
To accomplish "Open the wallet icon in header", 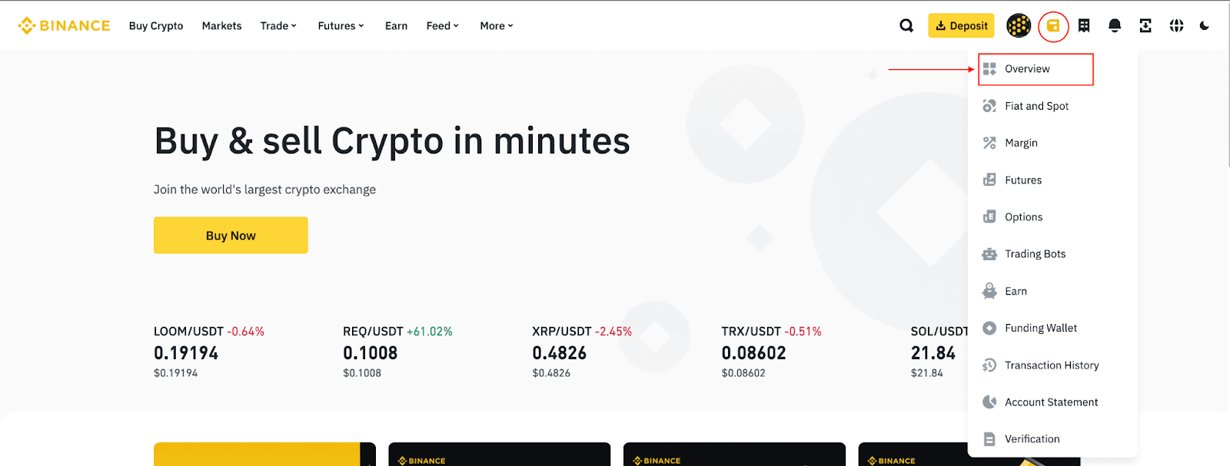I will coord(1053,26).
